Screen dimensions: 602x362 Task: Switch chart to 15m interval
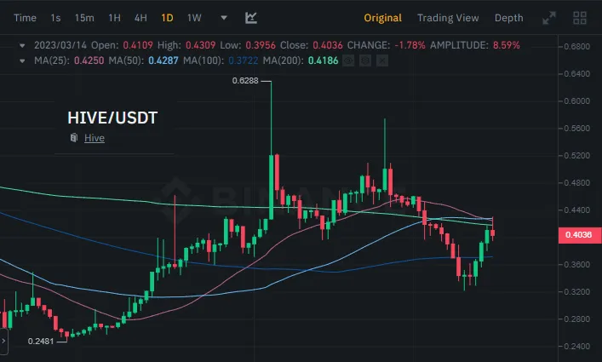point(84,18)
